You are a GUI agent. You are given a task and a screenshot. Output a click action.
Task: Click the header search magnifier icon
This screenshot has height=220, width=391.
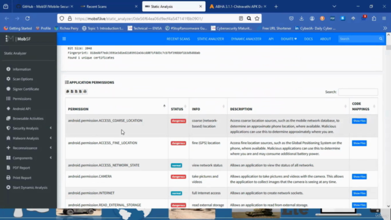381,39
